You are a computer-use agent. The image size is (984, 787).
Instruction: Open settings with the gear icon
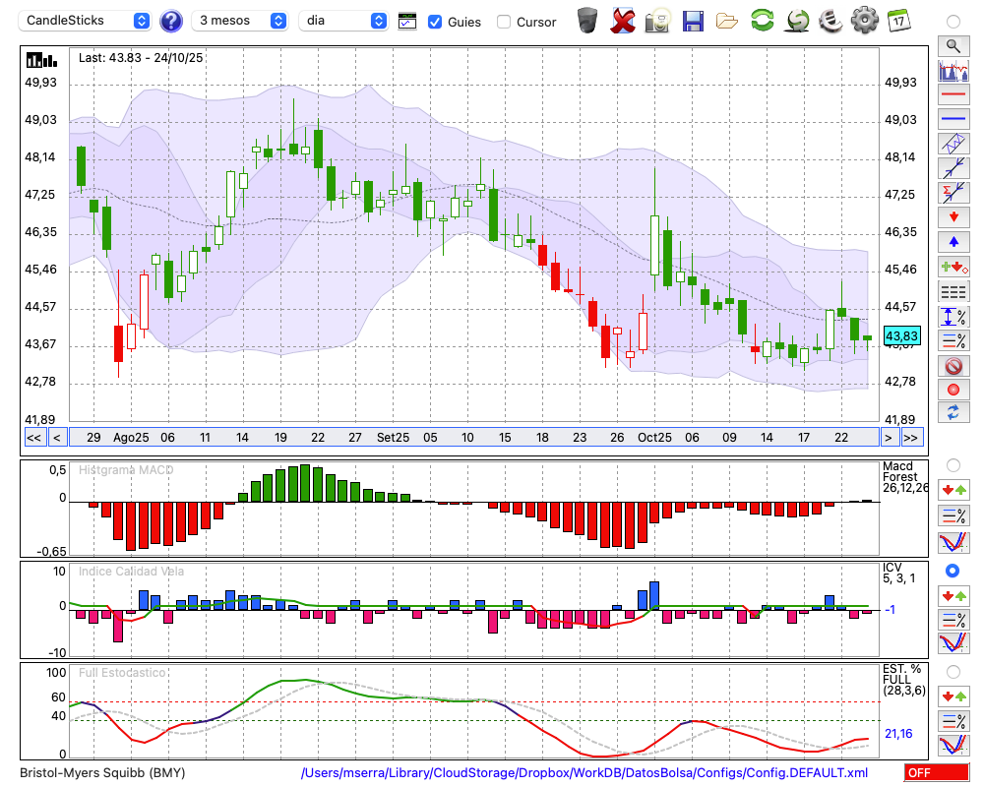[x=864, y=20]
